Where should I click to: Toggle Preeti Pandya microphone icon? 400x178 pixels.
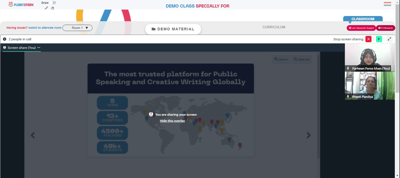[348, 97]
